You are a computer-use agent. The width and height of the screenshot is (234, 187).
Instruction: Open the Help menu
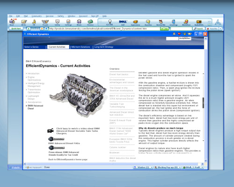[x=104, y=16]
